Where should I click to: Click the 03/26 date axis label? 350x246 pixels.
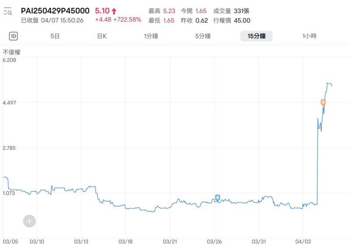pyautogui.click(x=214, y=241)
